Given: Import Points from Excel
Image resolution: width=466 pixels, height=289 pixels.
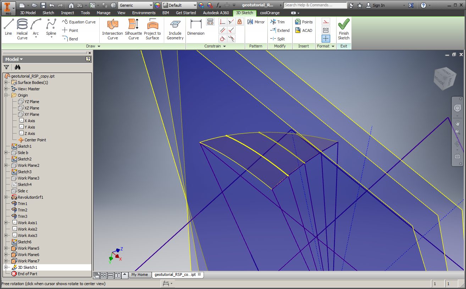Looking at the screenshot, I should tap(304, 22).
